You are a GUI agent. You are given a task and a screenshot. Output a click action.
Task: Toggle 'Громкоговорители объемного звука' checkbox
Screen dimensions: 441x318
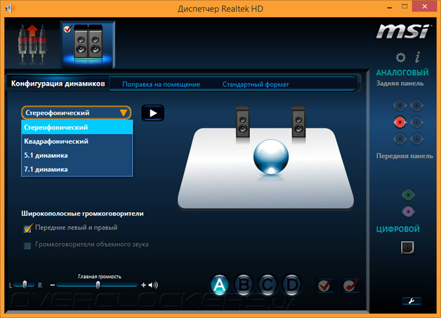28,246
